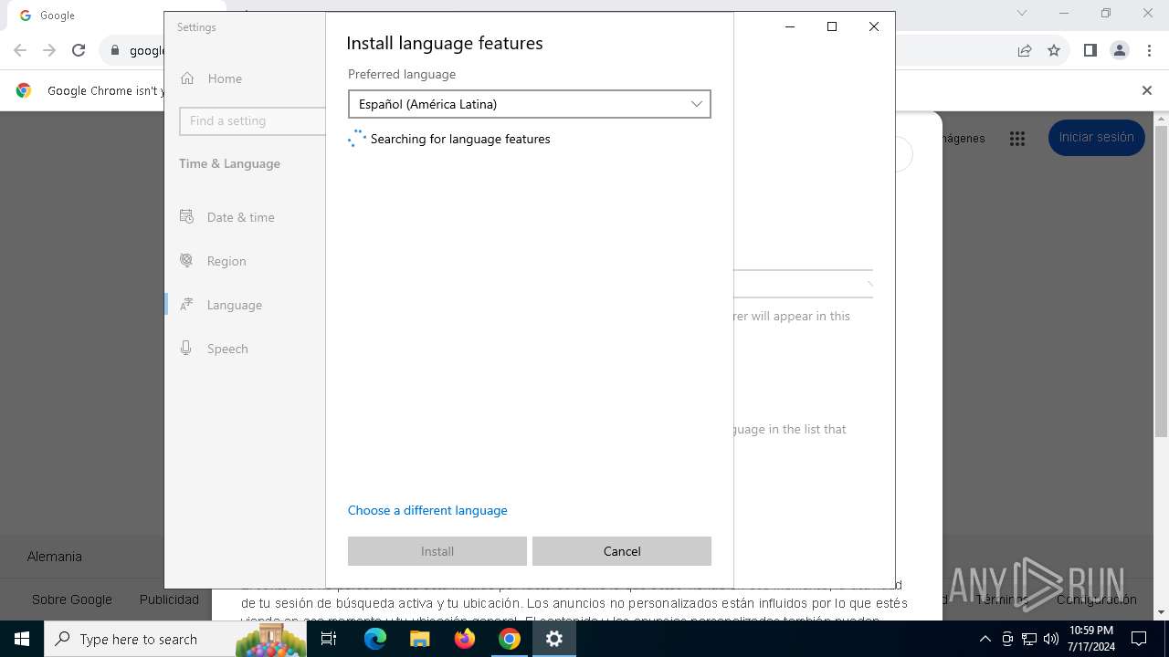This screenshot has height=657, width=1169.
Task: Switch to Chrome via taskbar icon
Action: point(510,639)
